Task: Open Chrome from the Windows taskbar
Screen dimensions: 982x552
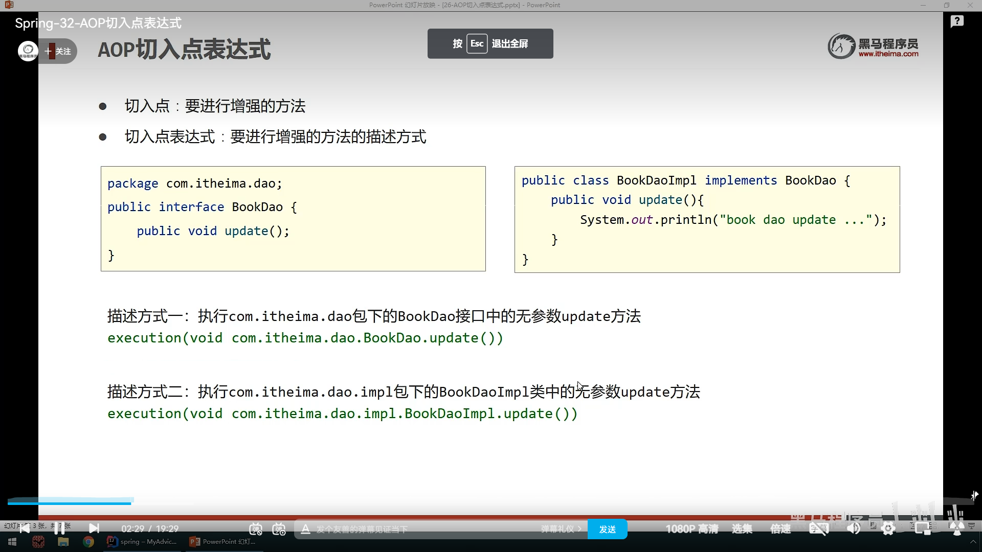Action: [x=88, y=542]
